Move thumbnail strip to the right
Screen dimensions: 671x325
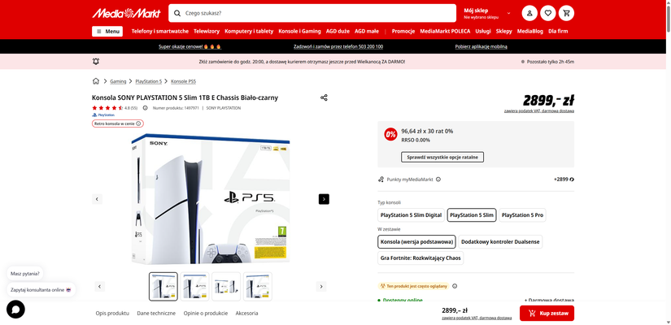click(x=321, y=287)
